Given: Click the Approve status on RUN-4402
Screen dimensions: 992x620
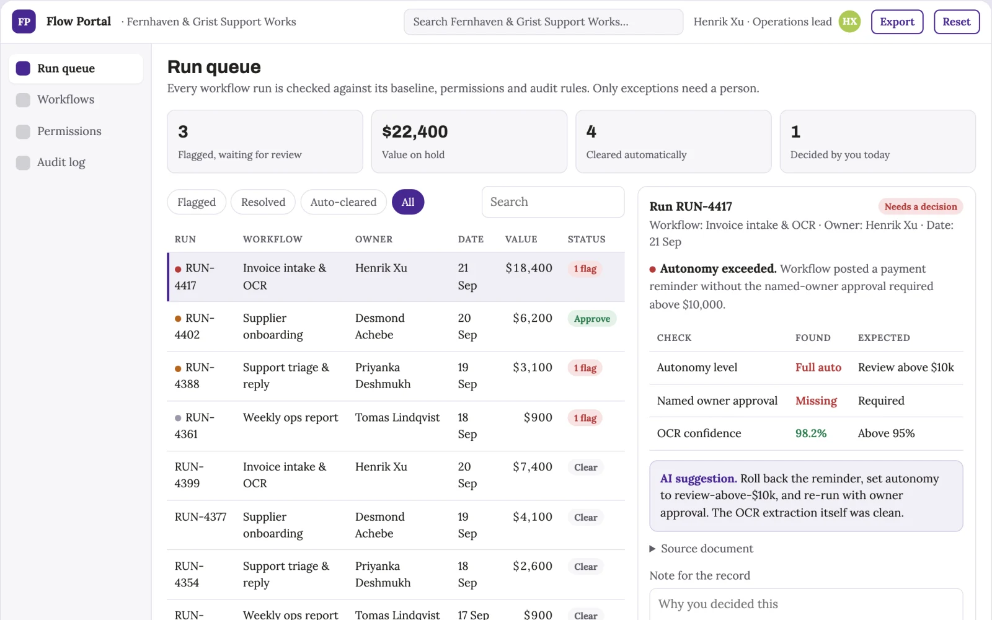Looking at the screenshot, I should 592,319.
